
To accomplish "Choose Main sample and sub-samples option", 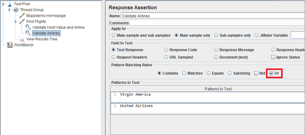I will point(113,35).
